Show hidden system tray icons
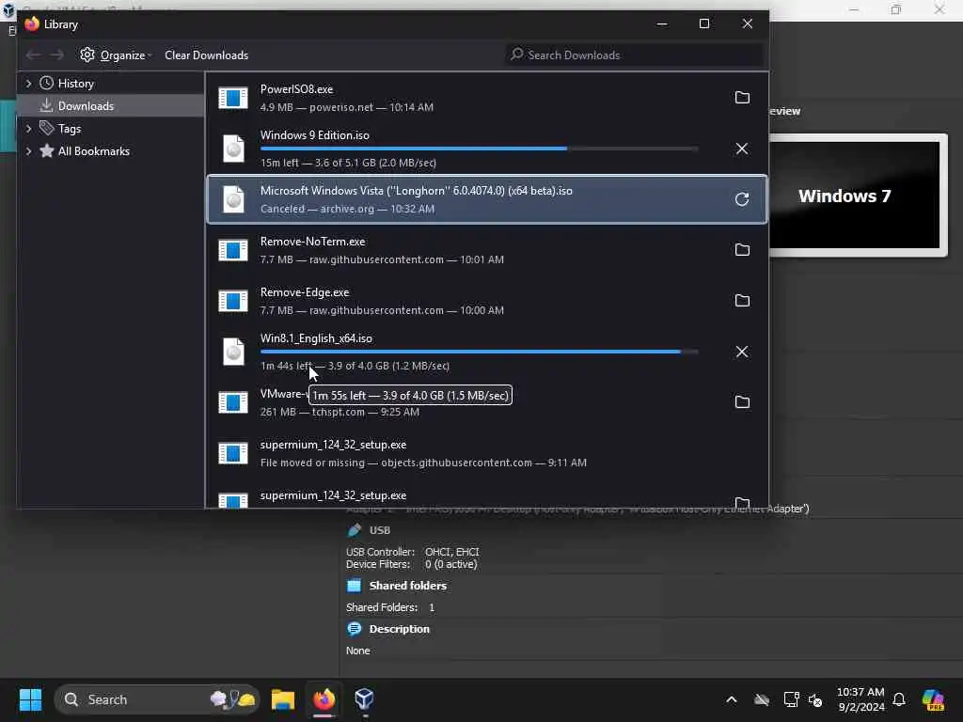This screenshot has width=963, height=722. [x=732, y=699]
